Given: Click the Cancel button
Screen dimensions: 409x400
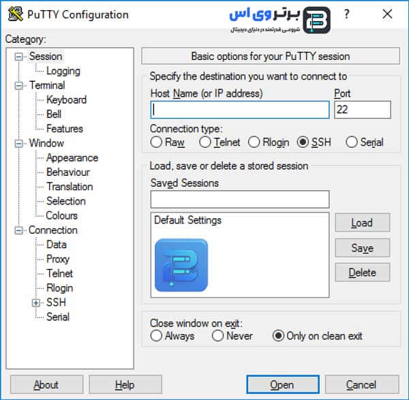Looking at the screenshot, I should pyautogui.click(x=362, y=384).
